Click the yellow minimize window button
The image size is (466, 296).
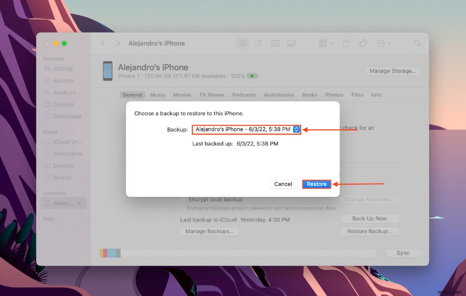[x=55, y=43]
